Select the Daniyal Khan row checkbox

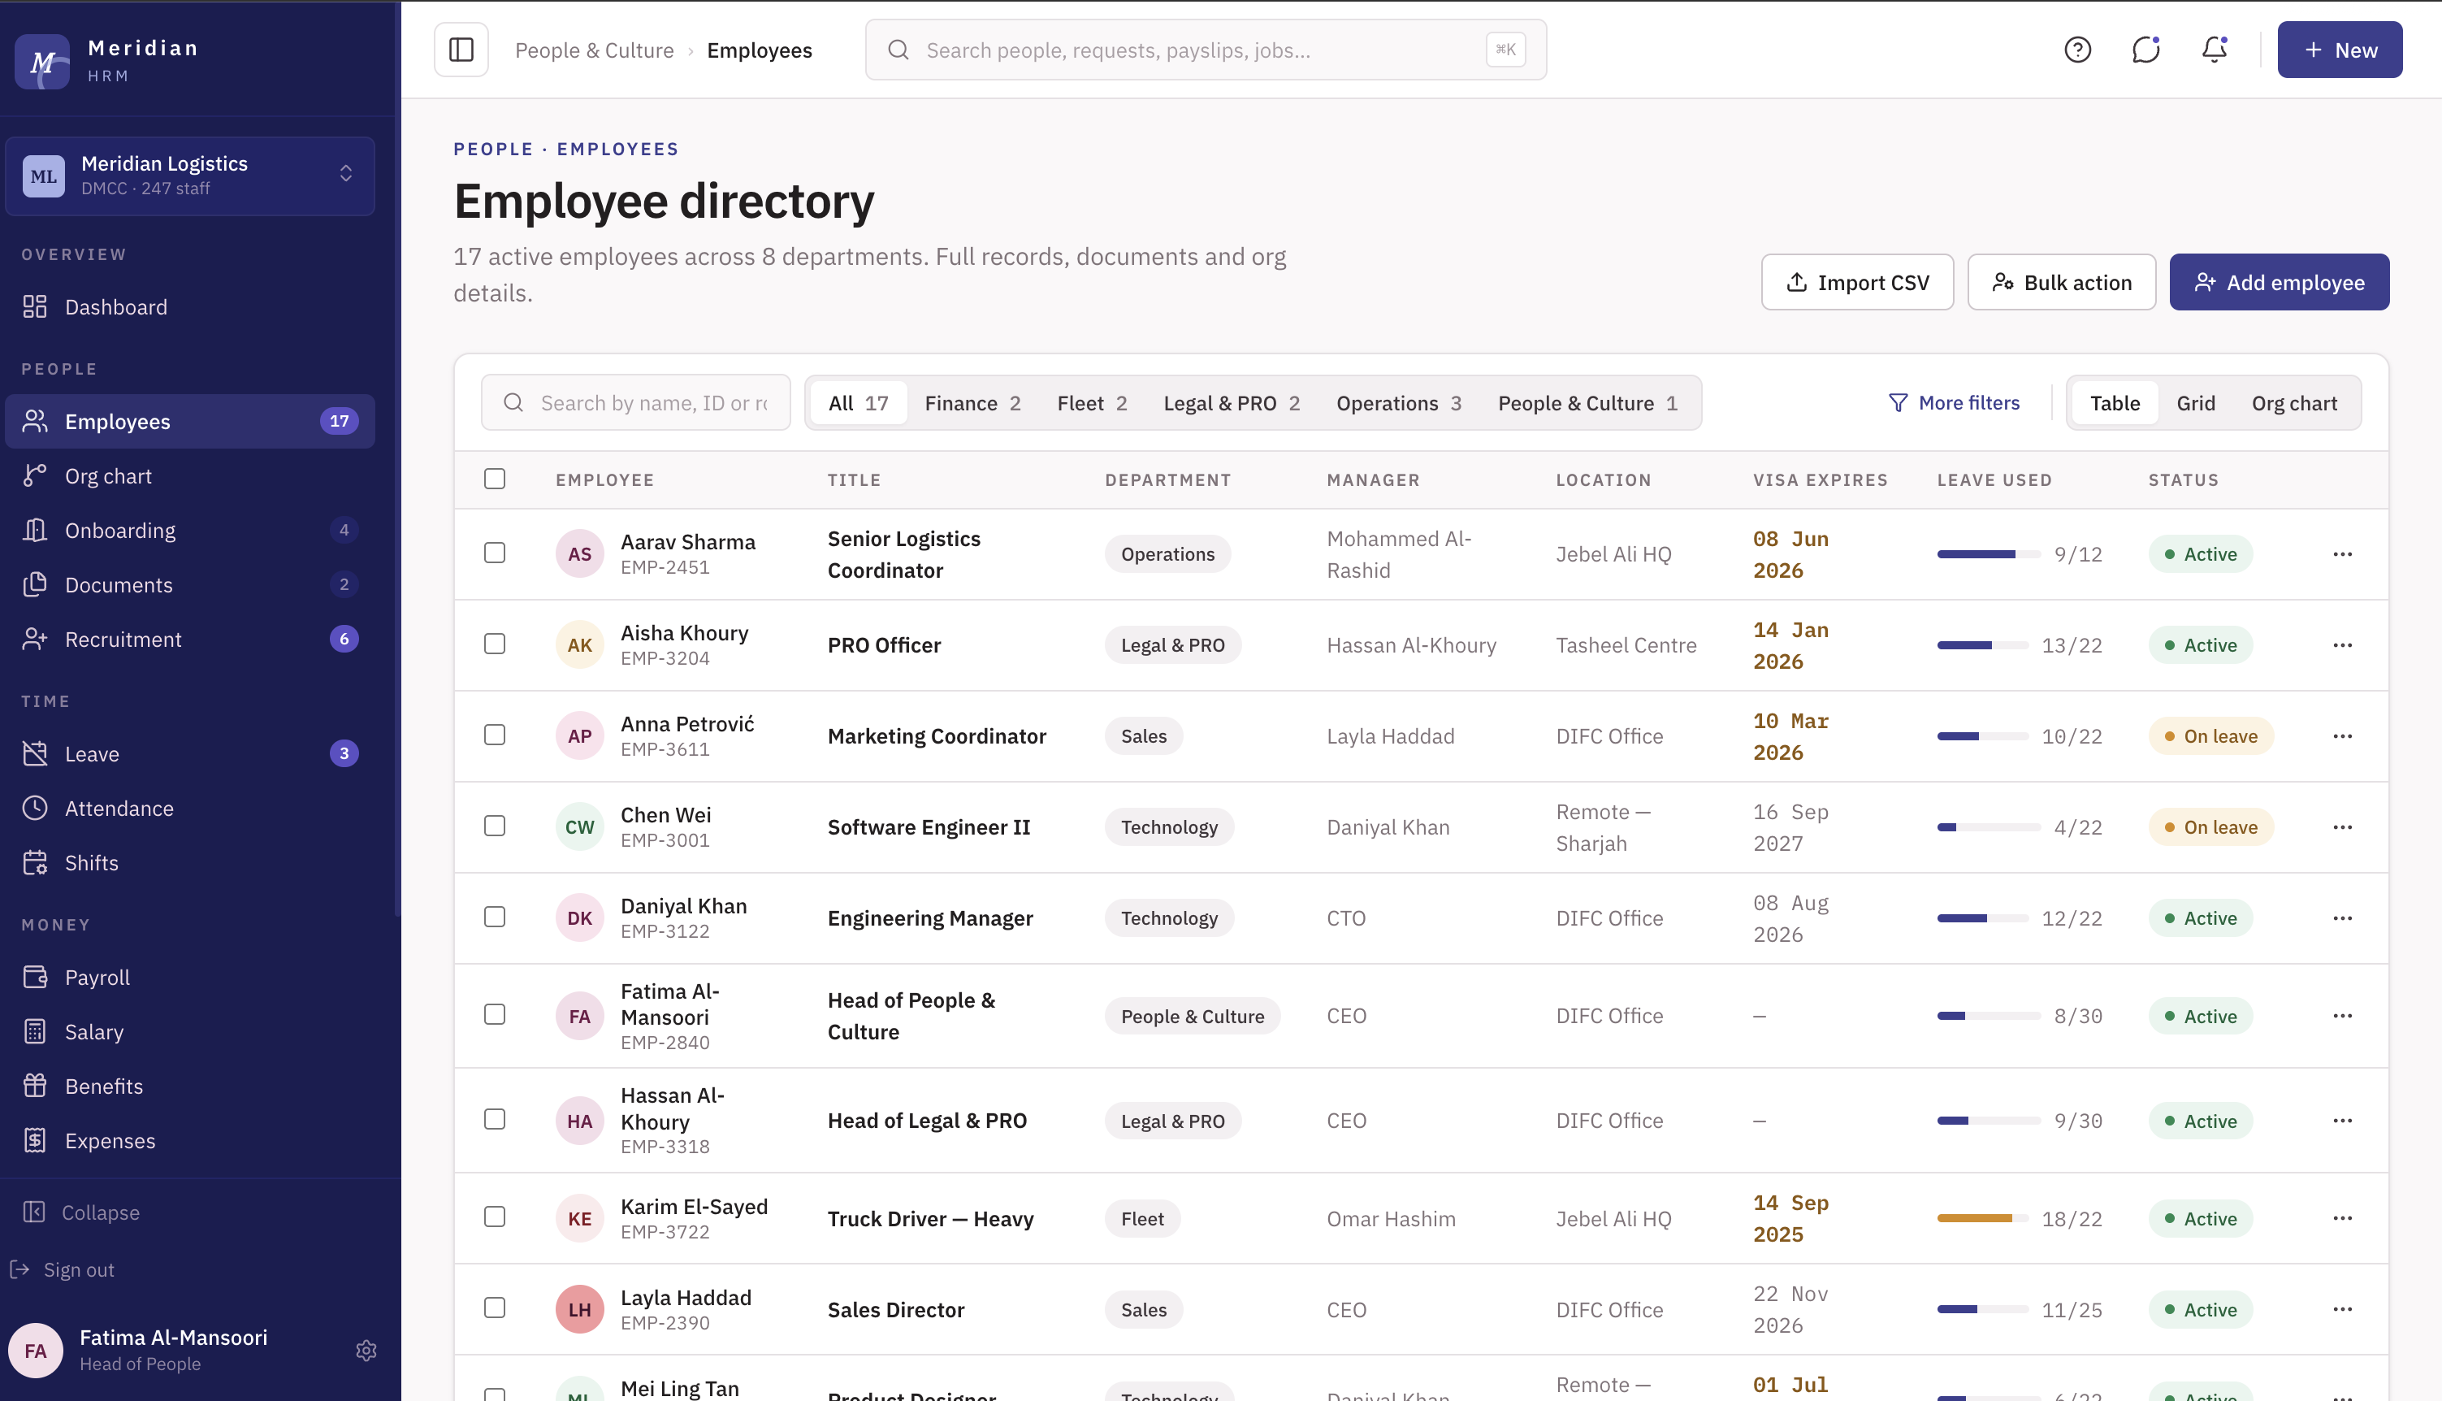[x=495, y=917]
